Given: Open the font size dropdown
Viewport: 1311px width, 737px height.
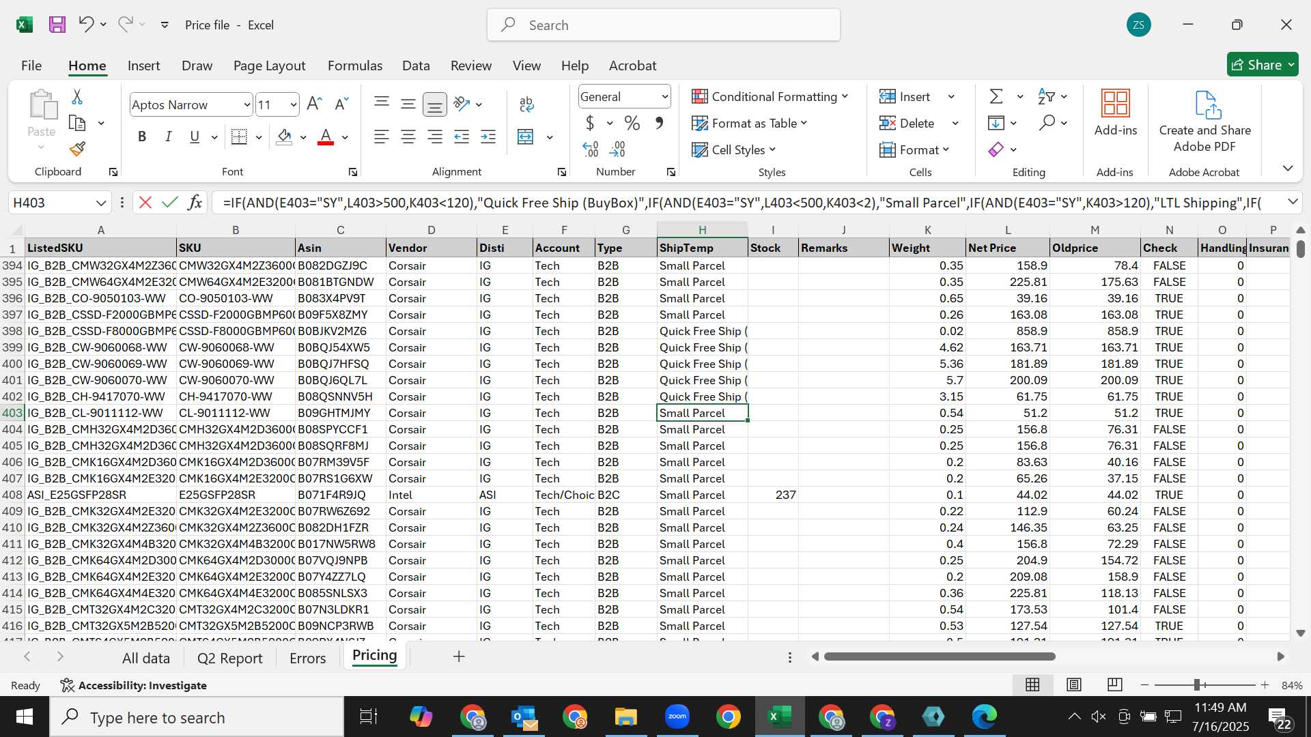Looking at the screenshot, I should 293,105.
